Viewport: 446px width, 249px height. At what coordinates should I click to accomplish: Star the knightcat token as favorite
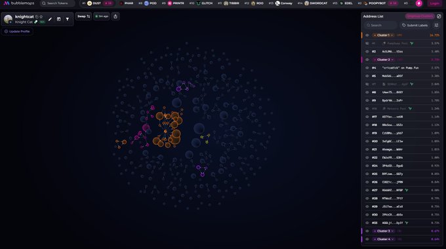click(41, 17)
